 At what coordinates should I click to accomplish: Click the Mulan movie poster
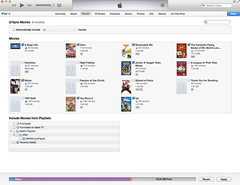coord(15,86)
